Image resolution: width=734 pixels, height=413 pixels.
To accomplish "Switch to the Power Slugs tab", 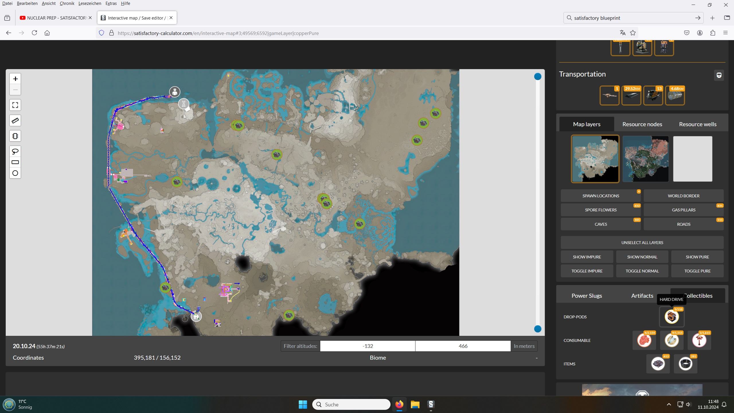I will pos(587,296).
